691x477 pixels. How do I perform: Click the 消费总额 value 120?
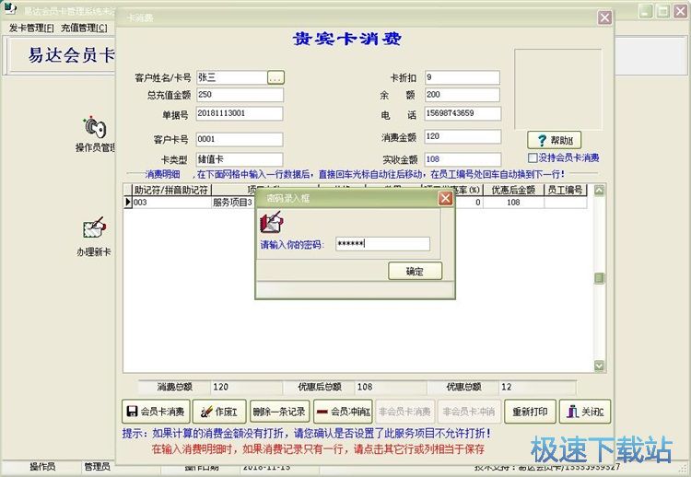(246, 387)
